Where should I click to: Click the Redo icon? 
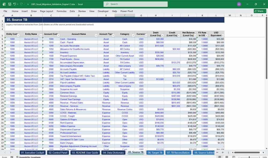[21, 4]
